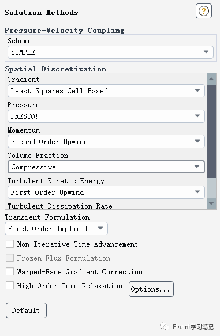Image resolution: width=220 pixels, height=336 pixels.
Task: Click the Default button
Action: [x=26, y=310]
